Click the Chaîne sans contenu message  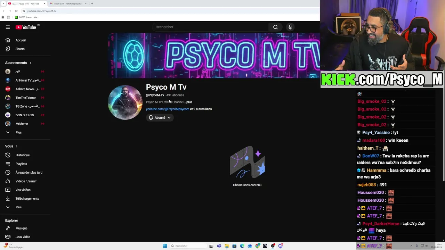pyautogui.click(x=247, y=185)
